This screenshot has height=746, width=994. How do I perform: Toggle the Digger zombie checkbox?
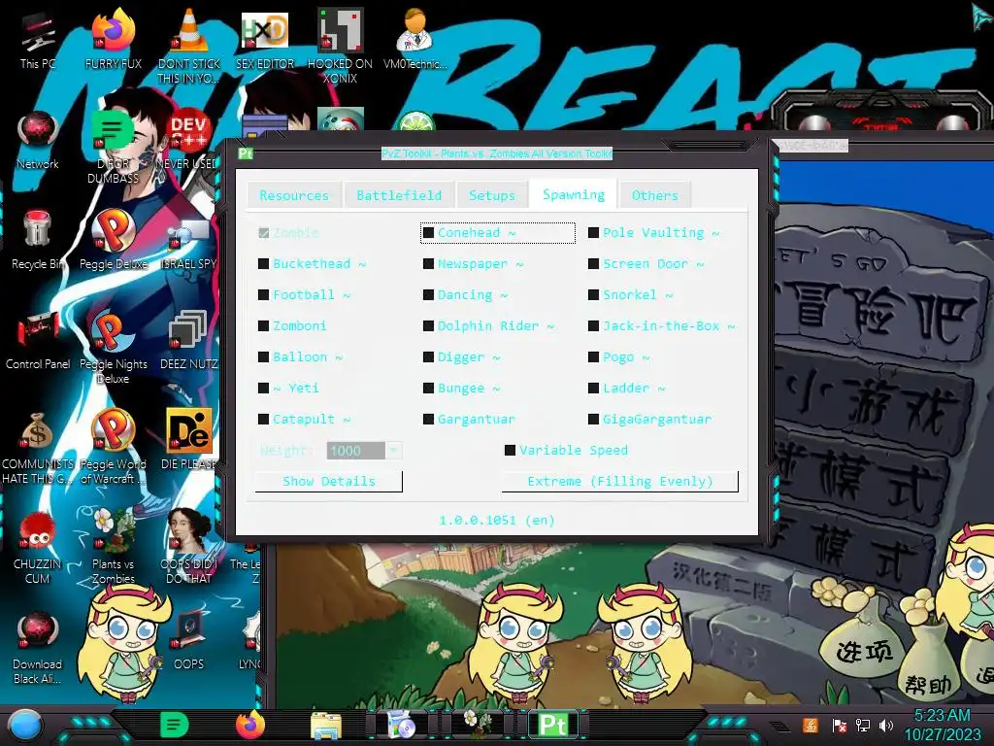click(428, 357)
